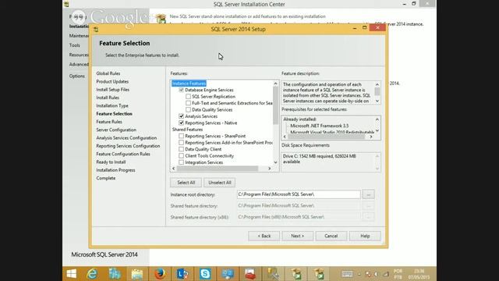
Task: Open Skype from the taskbar
Action: 205,274
